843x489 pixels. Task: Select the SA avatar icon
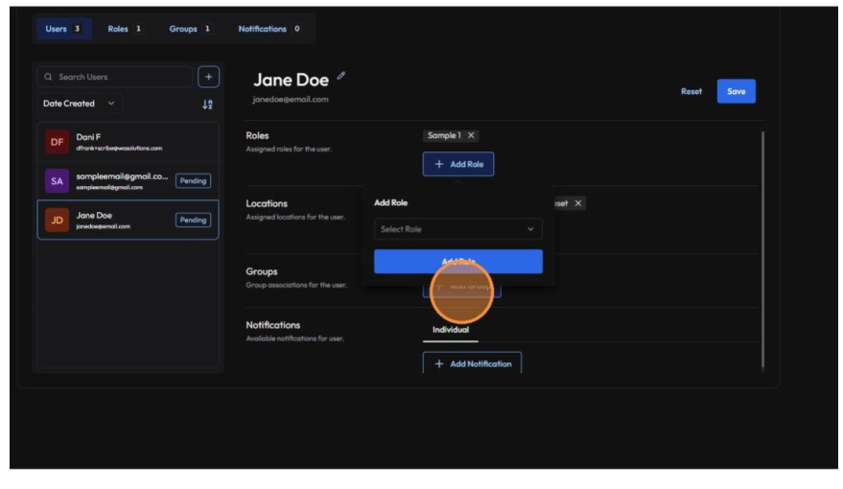point(57,181)
